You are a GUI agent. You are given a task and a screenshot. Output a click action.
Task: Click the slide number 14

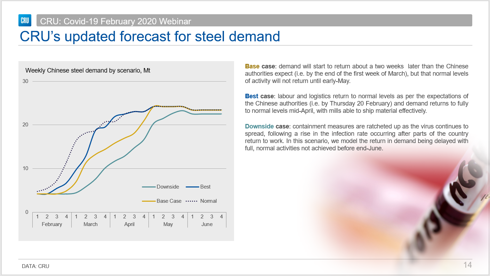tap(467, 265)
